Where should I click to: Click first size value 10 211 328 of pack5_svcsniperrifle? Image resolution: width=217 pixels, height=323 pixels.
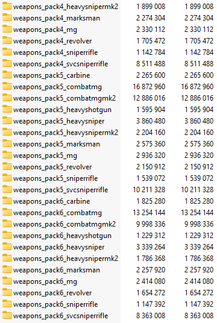(149, 190)
